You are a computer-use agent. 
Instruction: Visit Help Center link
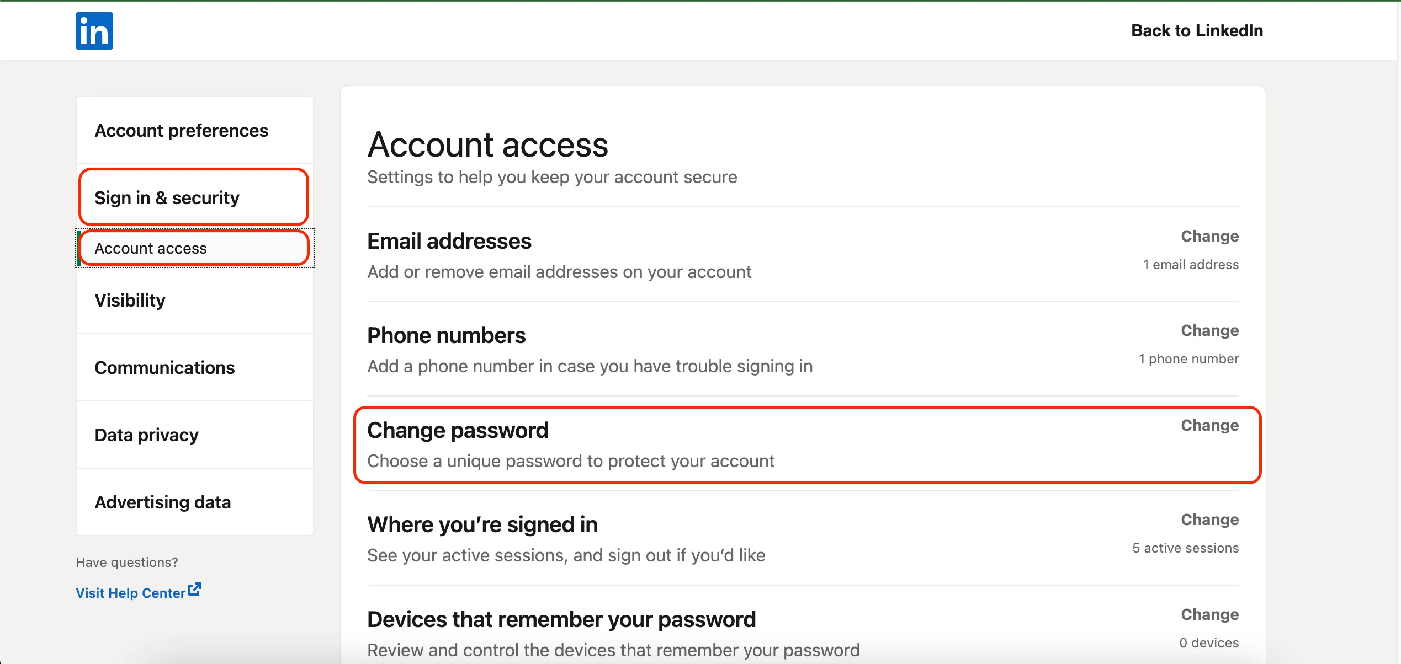click(x=130, y=593)
